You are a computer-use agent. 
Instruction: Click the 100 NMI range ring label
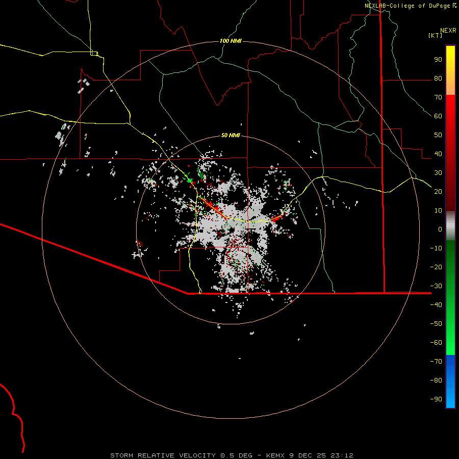(x=231, y=41)
